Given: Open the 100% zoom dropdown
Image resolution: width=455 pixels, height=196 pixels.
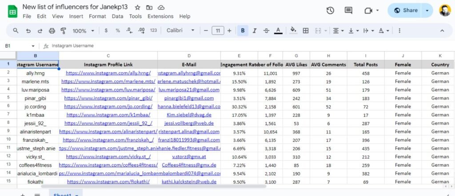Looking at the screenshot, I should [x=83, y=31].
